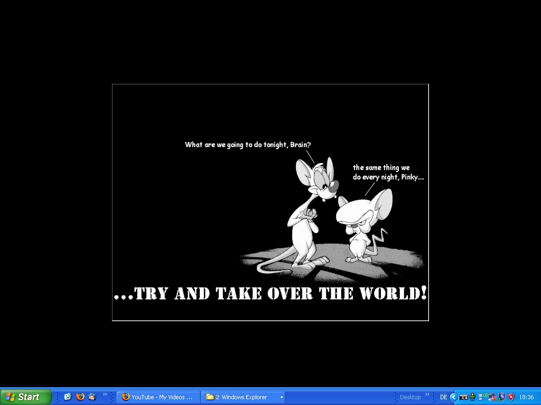
Task: Click the green figure tray icon
Action: (472, 397)
